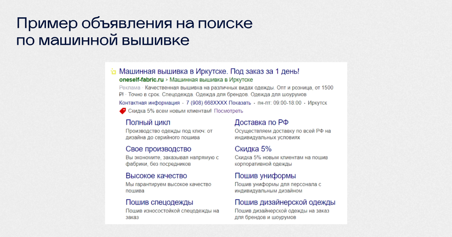Open the oneself-fabric.ru domain link
This screenshot has height=237, width=452.
(141, 80)
